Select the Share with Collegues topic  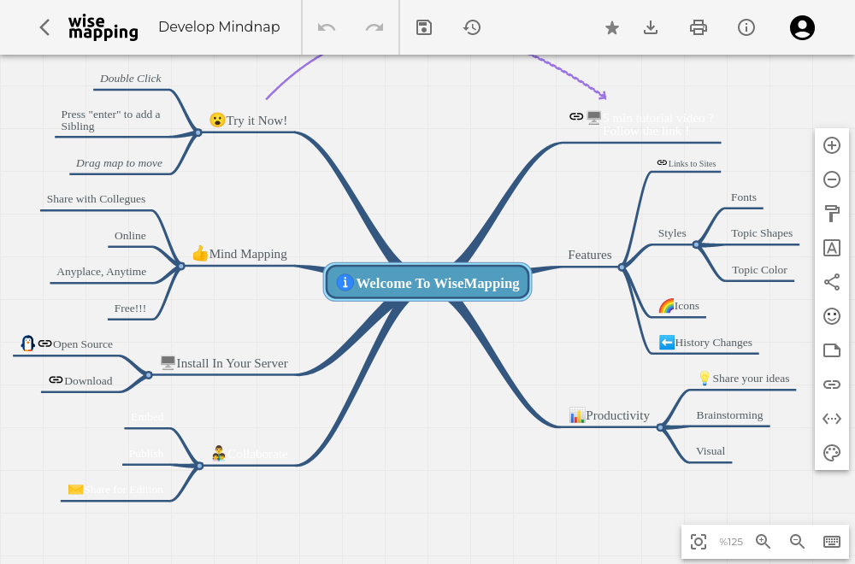click(96, 199)
